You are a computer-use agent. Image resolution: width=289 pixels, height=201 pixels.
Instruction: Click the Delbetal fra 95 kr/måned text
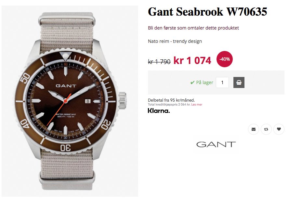171,100
